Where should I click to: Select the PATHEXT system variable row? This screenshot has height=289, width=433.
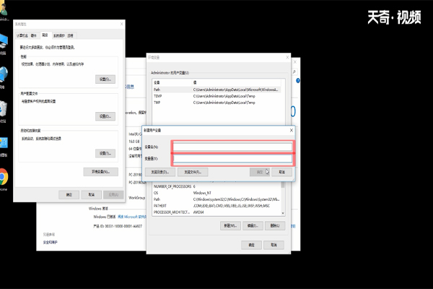coord(216,206)
